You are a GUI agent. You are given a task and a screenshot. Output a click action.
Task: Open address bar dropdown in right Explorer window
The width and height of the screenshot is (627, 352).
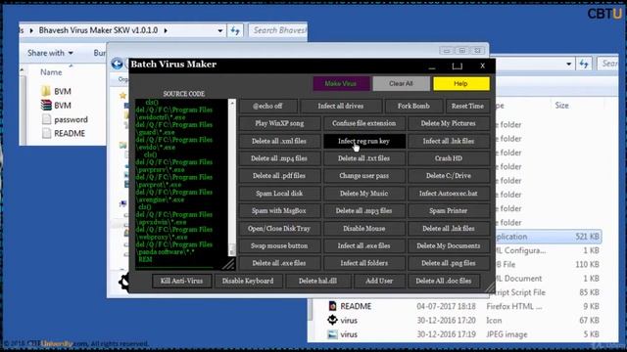point(568,64)
